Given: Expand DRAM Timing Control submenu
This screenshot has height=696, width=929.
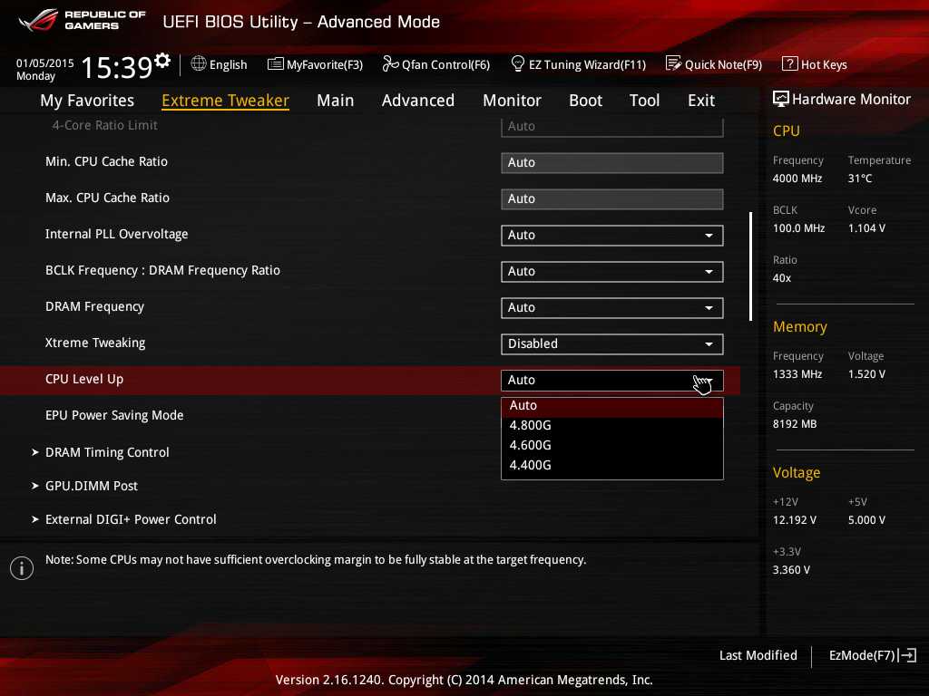Looking at the screenshot, I should click(107, 452).
